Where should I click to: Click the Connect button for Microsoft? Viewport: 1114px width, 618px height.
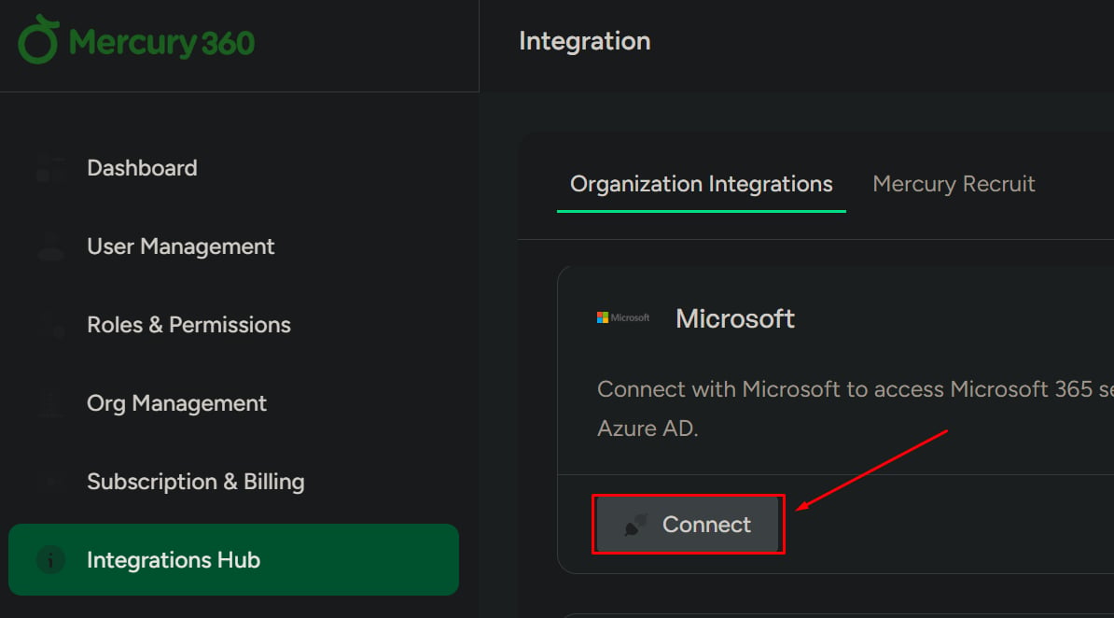tap(688, 524)
